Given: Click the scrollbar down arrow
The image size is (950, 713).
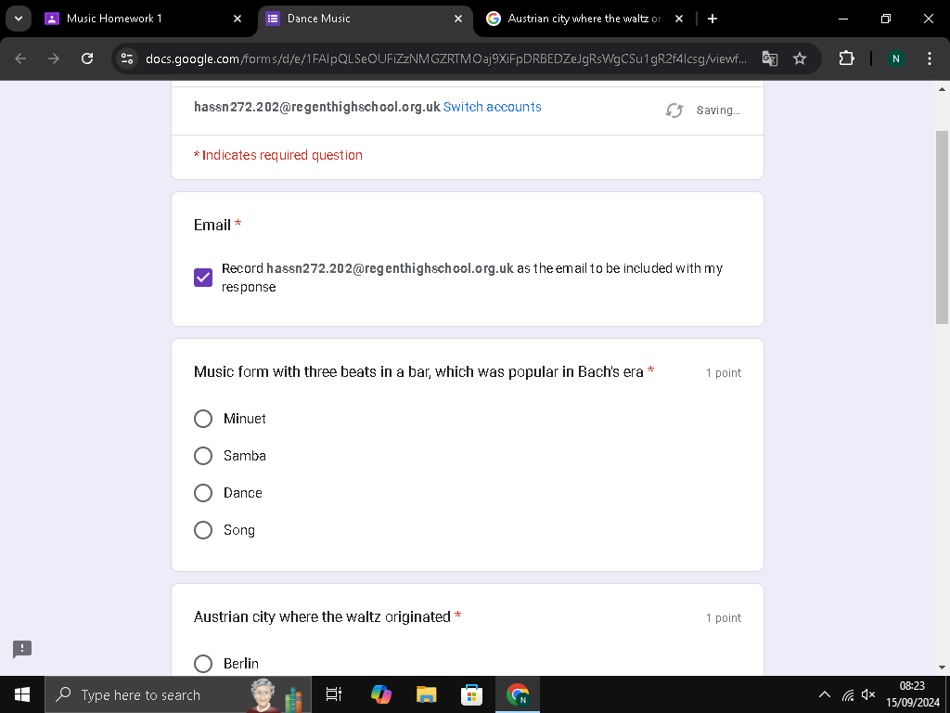Looking at the screenshot, I should coord(942,668).
